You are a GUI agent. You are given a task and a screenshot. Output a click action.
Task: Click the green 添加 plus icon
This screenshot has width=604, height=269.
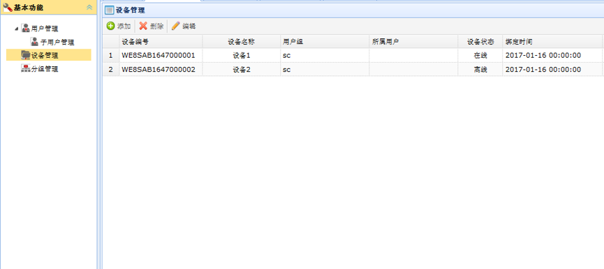click(110, 26)
